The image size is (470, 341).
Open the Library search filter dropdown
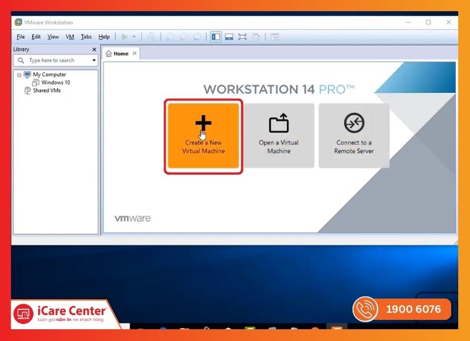click(94, 61)
